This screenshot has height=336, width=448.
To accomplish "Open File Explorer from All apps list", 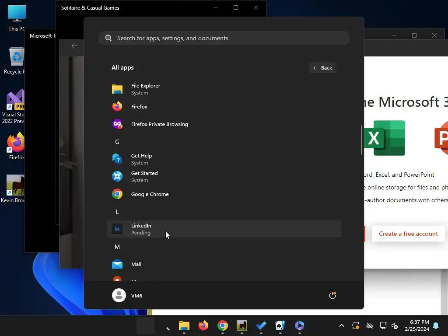I will (x=224, y=89).
